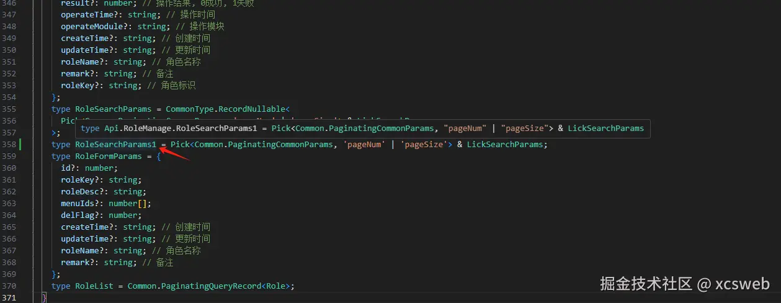Click the menuIds? property name
This screenshot has width=781, height=303.
[82, 203]
